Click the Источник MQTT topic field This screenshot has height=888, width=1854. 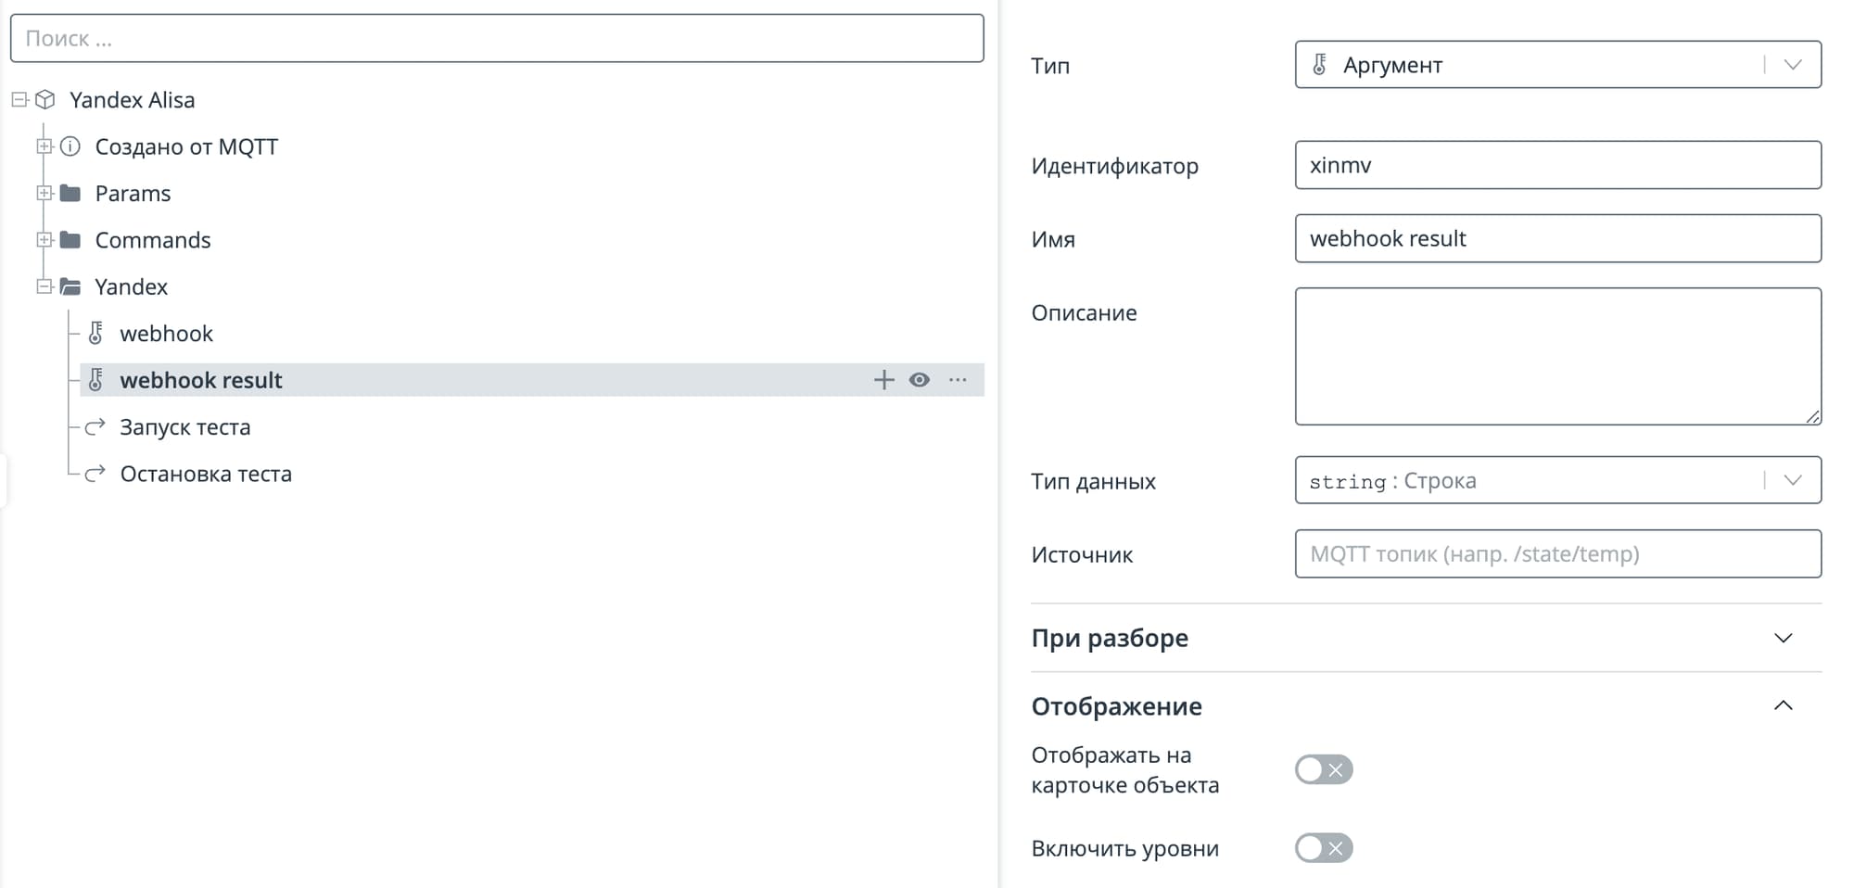click(x=1557, y=554)
